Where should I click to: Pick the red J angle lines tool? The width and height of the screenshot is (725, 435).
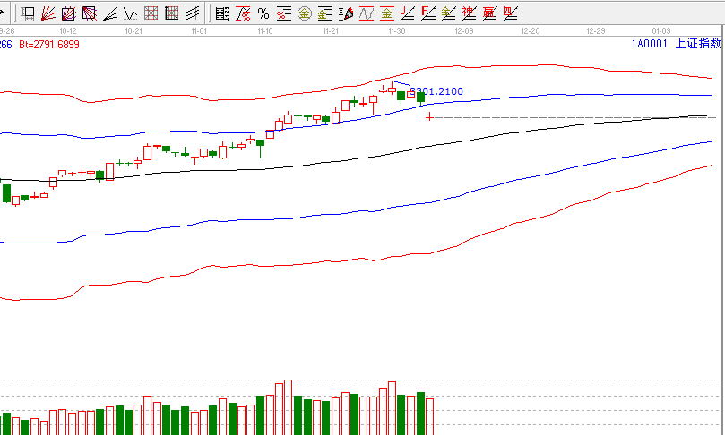(x=408, y=13)
